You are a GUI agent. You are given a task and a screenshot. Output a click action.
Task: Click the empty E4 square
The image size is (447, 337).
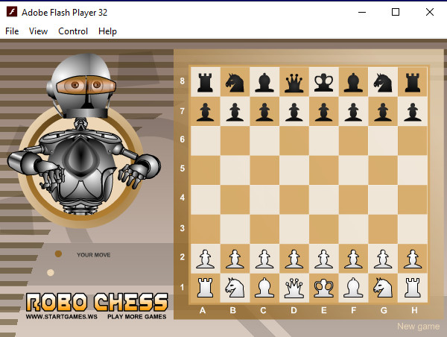click(323, 200)
